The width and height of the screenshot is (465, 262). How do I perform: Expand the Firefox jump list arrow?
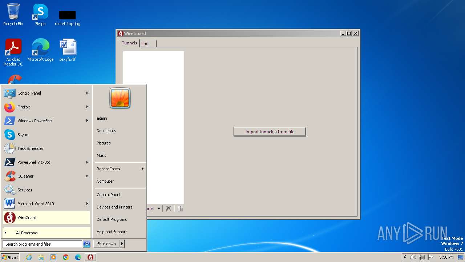coord(87,107)
